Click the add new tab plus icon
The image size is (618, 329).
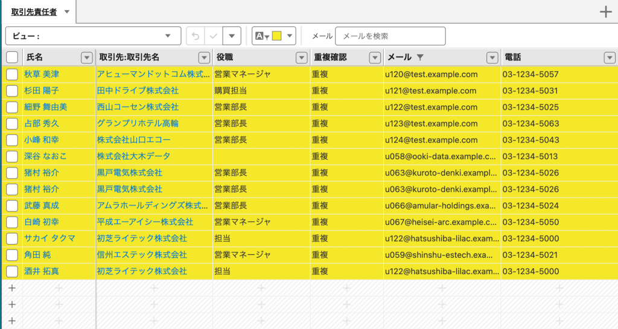coord(606,12)
